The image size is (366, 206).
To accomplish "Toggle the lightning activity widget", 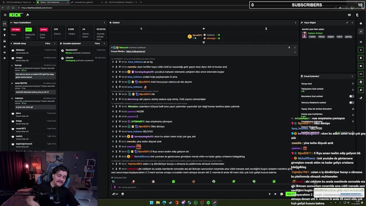I will (x=361, y=50).
